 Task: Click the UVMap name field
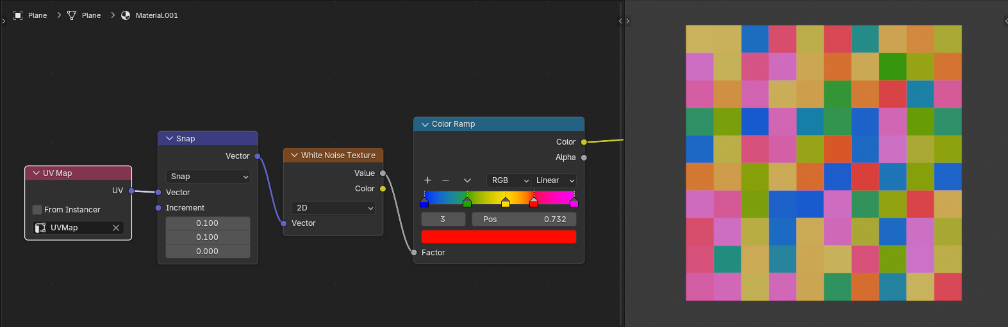pos(78,228)
